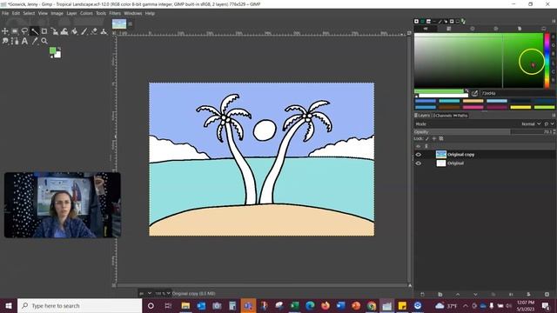Screen dimensions: 557x313
Task: Open the blend mode group switcher dropdown
Action: 549,123
